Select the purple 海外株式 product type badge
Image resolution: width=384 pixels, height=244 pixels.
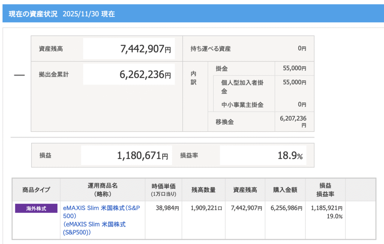36,208
